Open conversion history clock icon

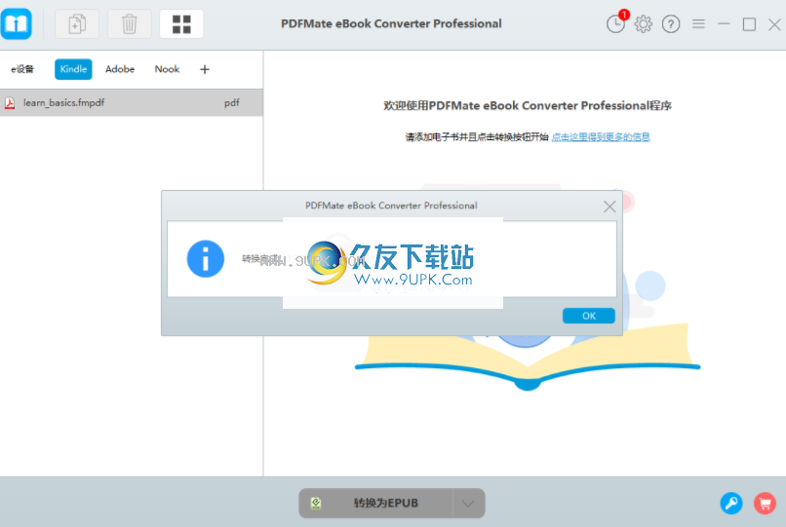(x=615, y=23)
